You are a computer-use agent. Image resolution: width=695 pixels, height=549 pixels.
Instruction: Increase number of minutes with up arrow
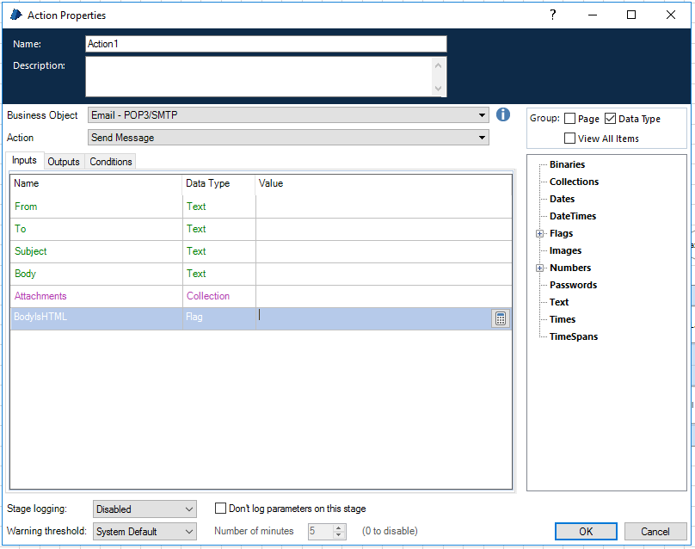pyautogui.click(x=339, y=527)
